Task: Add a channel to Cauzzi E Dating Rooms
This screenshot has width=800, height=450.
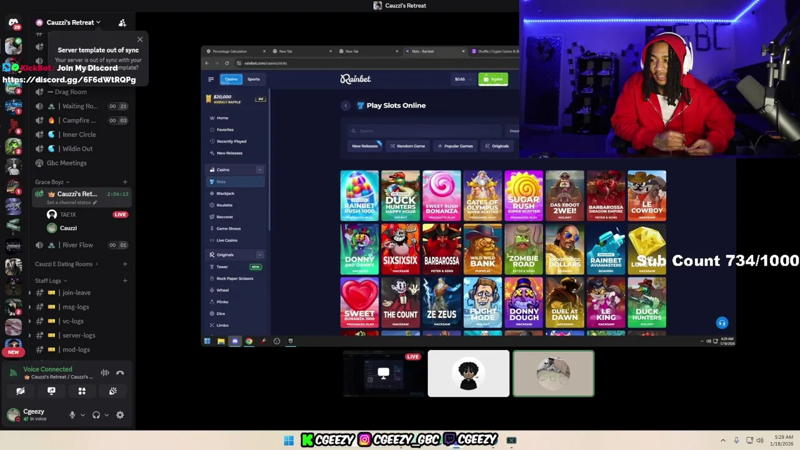Action: (x=125, y=264)
